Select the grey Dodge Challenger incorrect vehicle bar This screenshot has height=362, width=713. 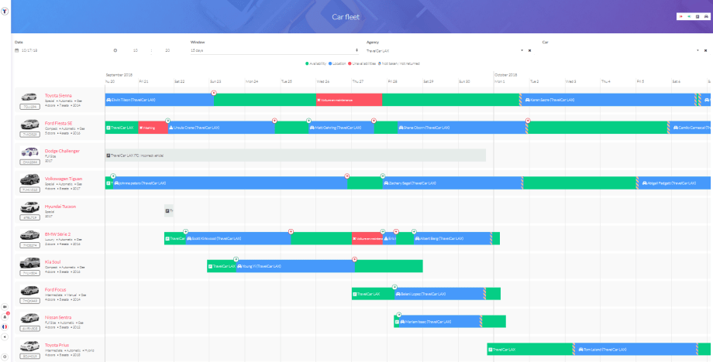(x=295, y=155)
